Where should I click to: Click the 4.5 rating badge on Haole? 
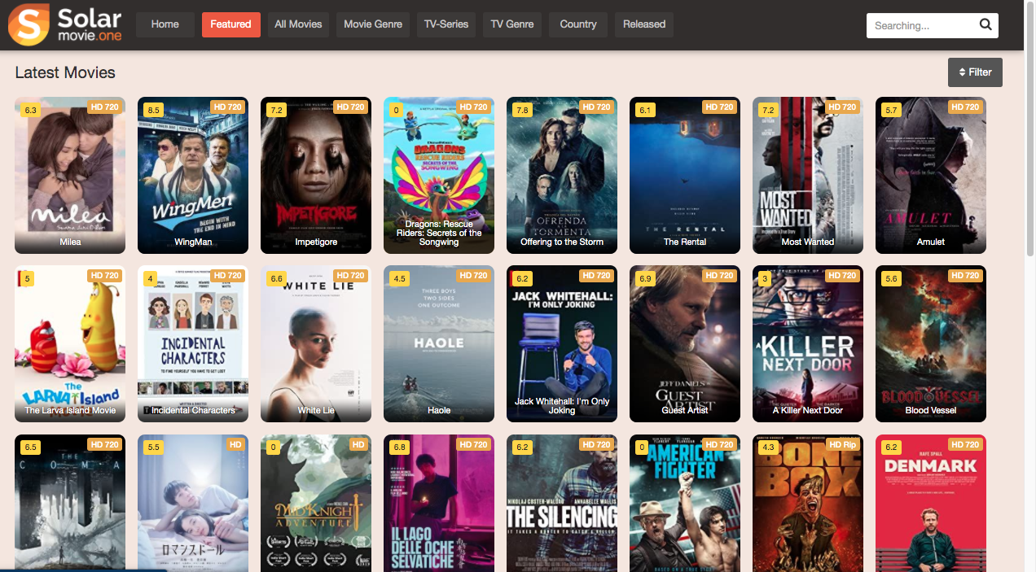400,278
